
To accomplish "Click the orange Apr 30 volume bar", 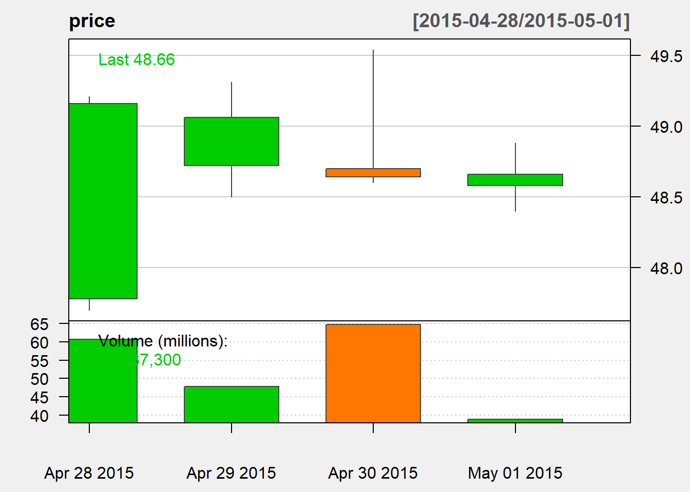I will 373,373.
